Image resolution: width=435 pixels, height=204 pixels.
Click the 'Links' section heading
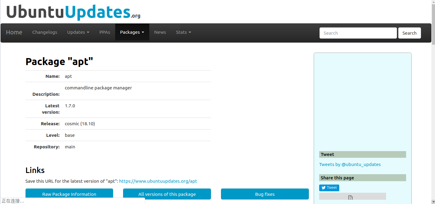click(35, 170)
